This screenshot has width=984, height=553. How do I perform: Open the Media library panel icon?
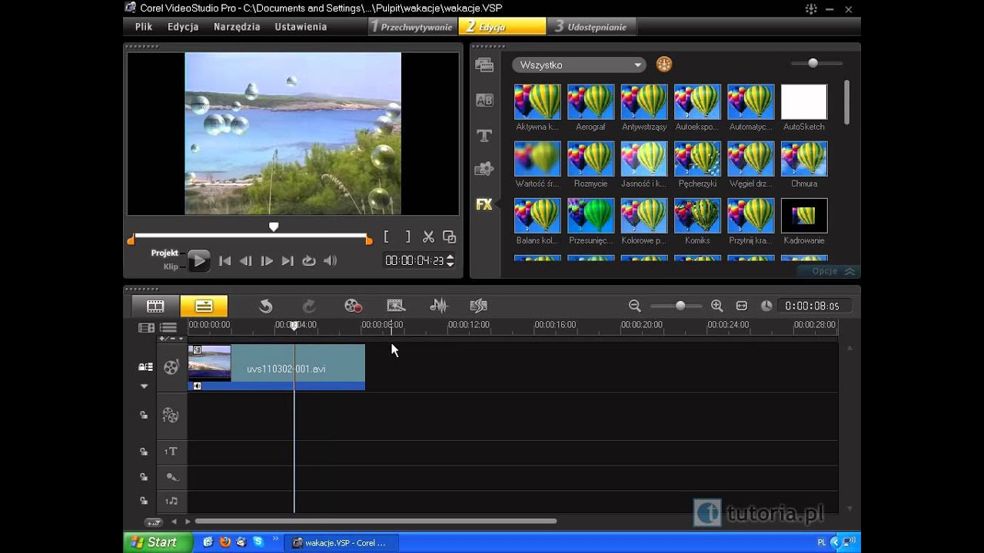484,65
